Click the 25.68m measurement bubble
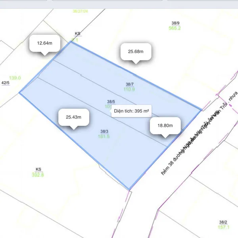Screen dimensions: 238x238 tap(135, 52)
